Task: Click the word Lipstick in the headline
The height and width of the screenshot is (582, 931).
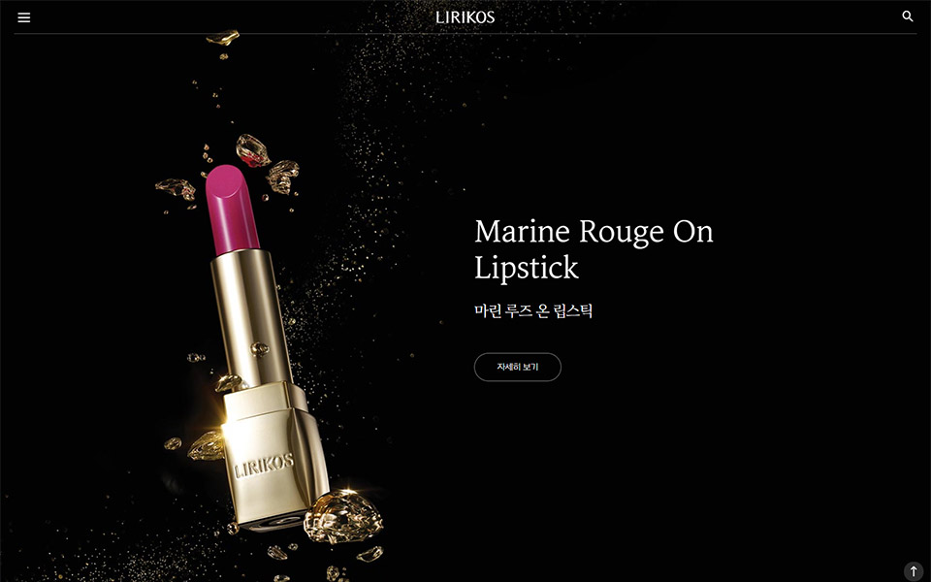Action: (526, 268)
